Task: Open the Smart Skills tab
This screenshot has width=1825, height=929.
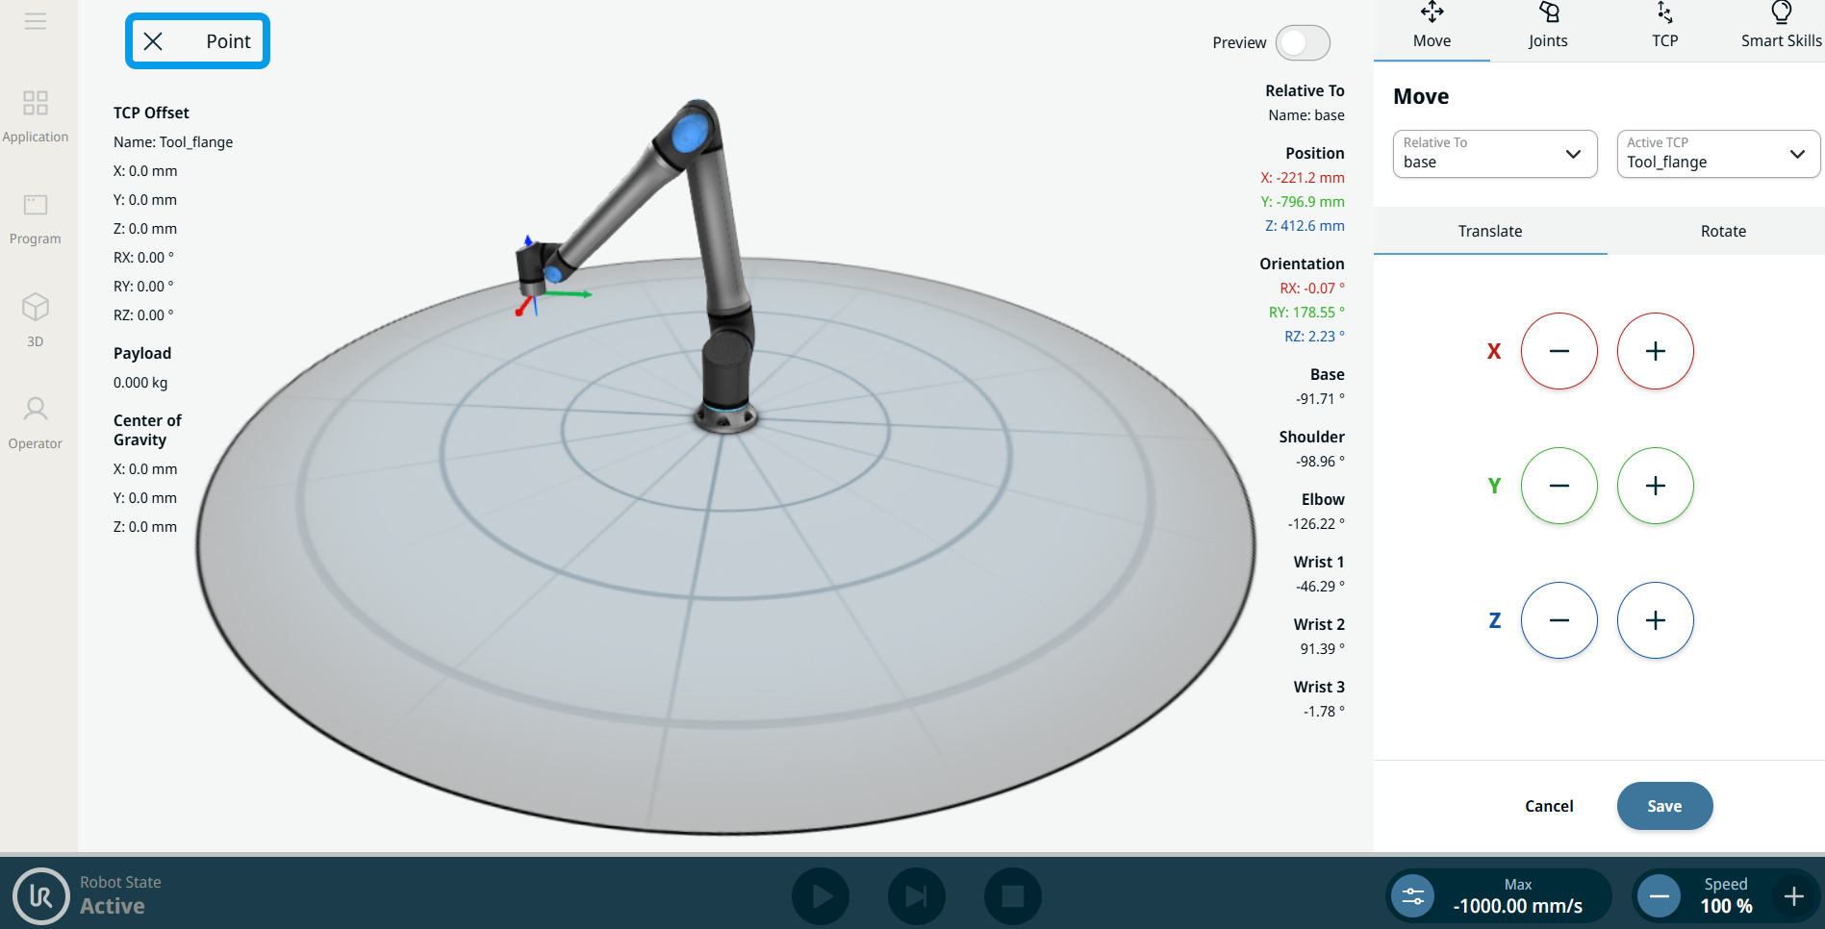Action: pyautogui.click(x=1780, y=27)
